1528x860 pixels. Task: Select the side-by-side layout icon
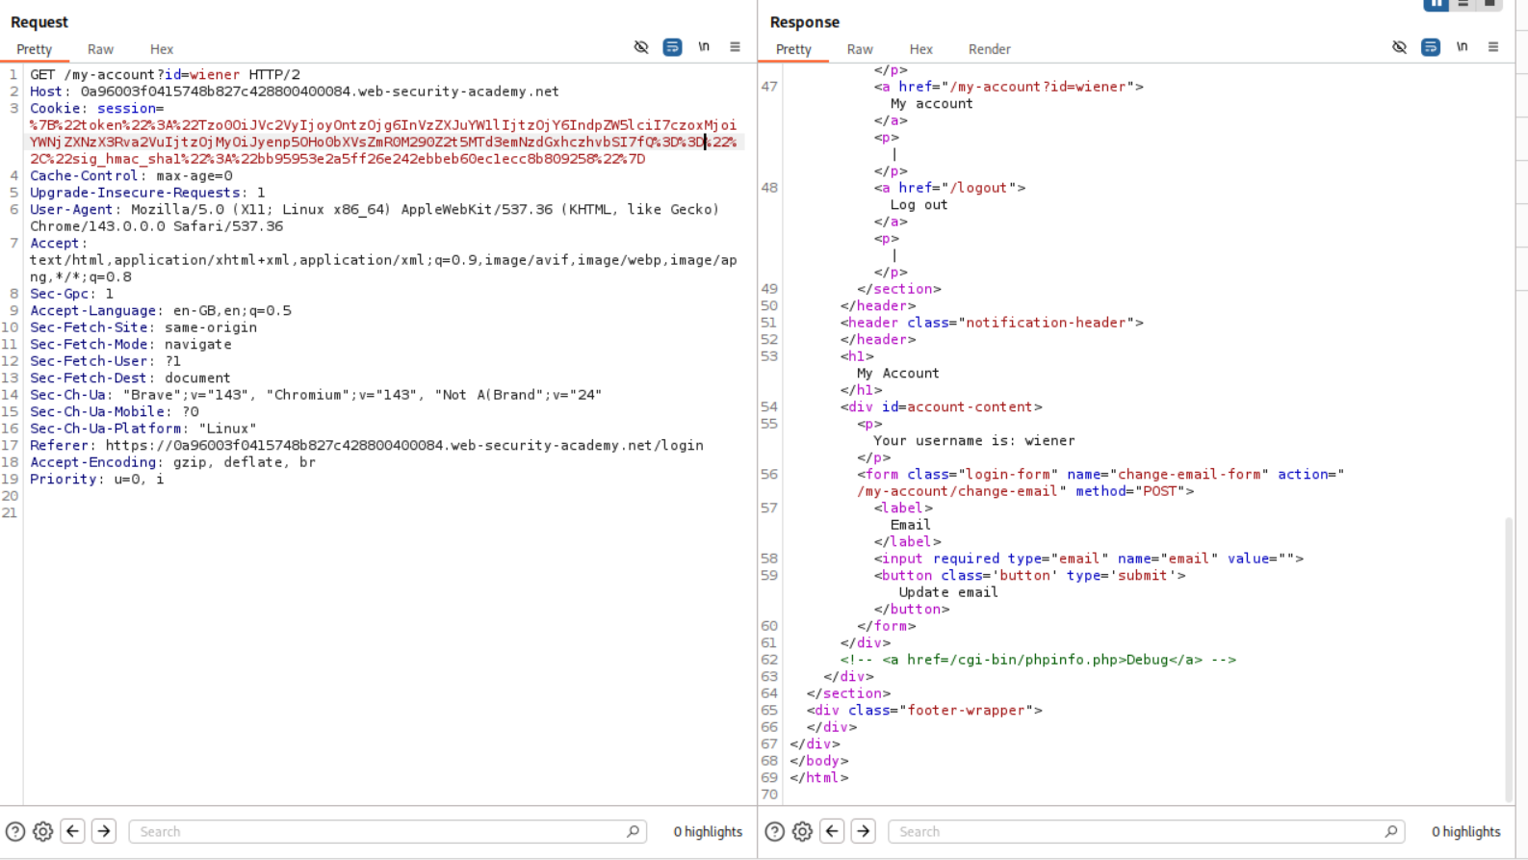point(1436,4)
